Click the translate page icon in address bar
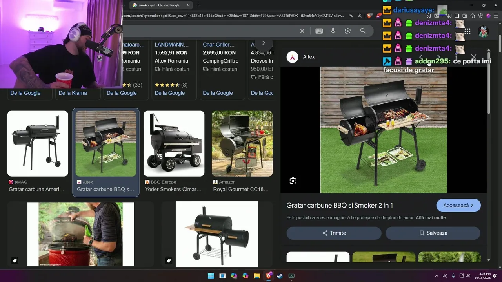This screenshot has width=502, height=282. click(x=351, y=16)
